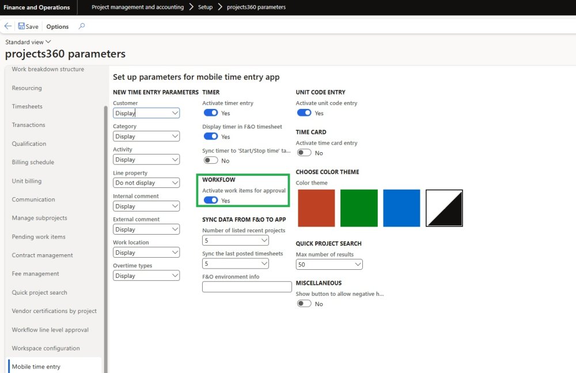Open the Internal comment dropdown
The width and height of the screenshot is (576, 373).
(x=146, y=206)
